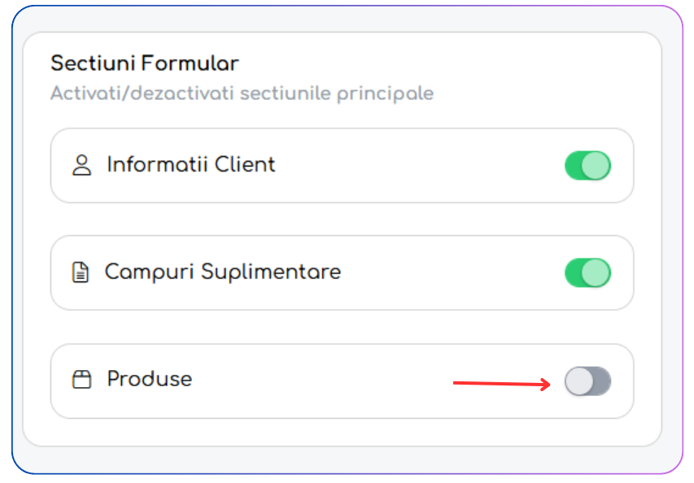694x483 pixels.
Task: Enable the Produse section toggle
Action: click(x=587, y=381)
